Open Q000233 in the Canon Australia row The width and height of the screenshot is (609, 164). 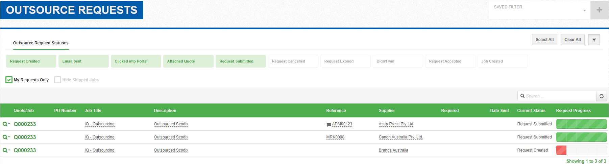coord(25,137)
